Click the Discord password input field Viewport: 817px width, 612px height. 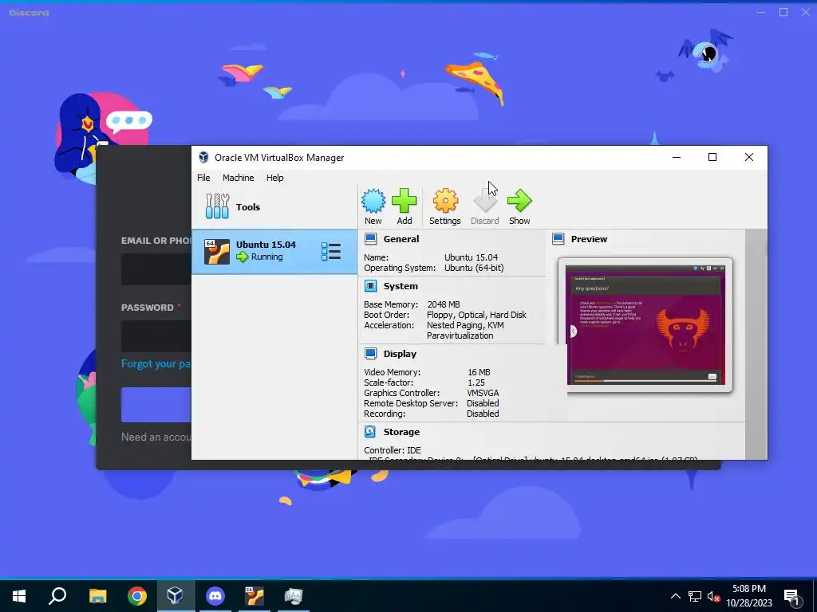(x=156, y=336)
